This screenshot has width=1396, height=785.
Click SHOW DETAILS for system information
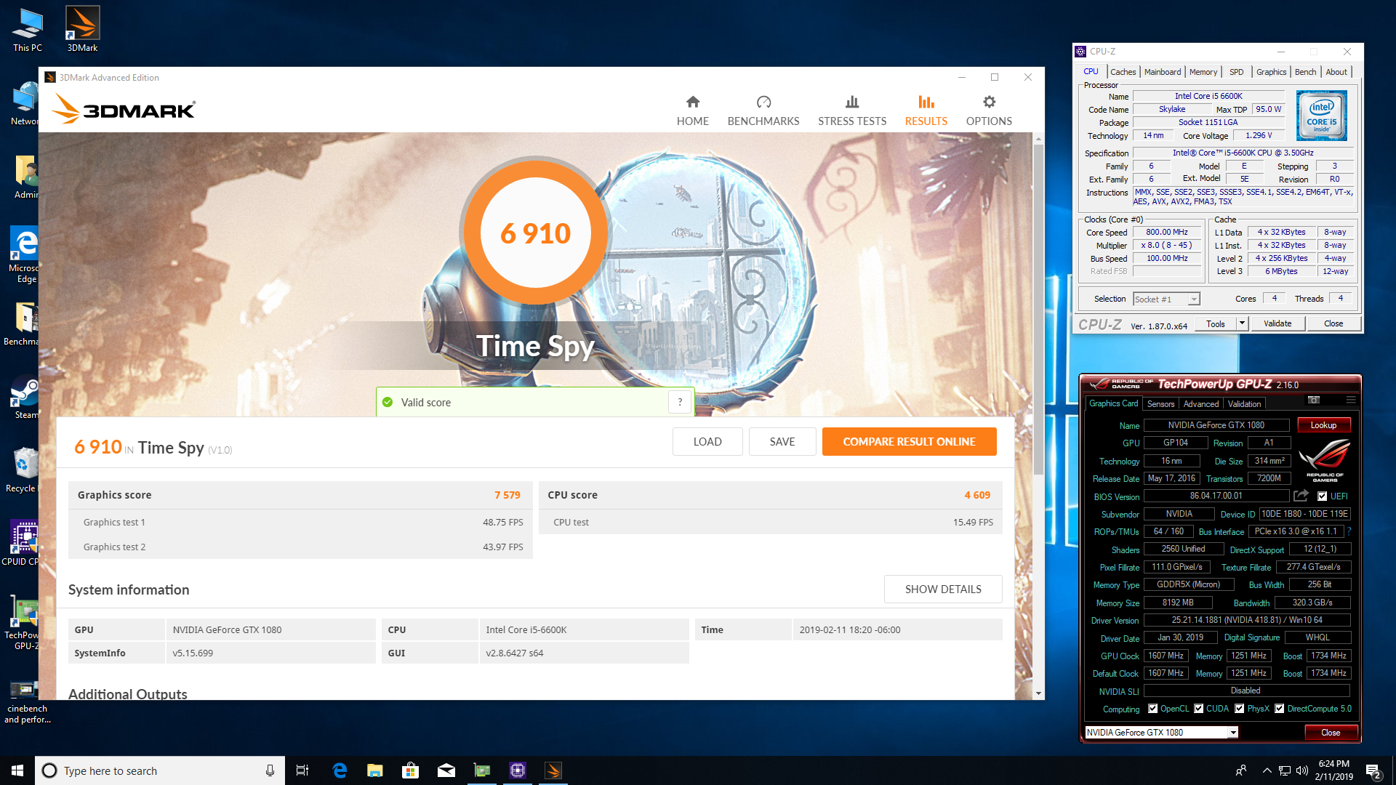[942, 589]
